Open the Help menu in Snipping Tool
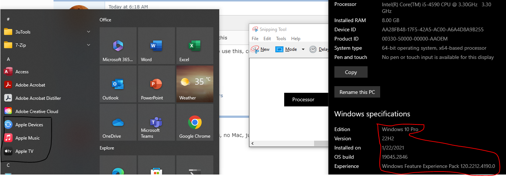The height and width of the screenshot is (176, 506). 296,39
